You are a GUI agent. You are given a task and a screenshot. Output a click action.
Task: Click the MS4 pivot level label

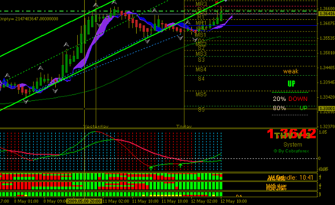click(x=201, y=70)
